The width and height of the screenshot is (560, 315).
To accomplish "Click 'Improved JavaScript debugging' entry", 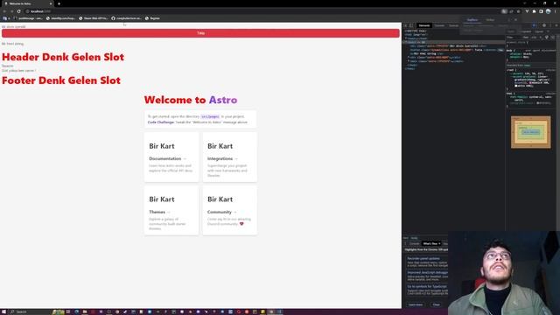I will point(428,272).
